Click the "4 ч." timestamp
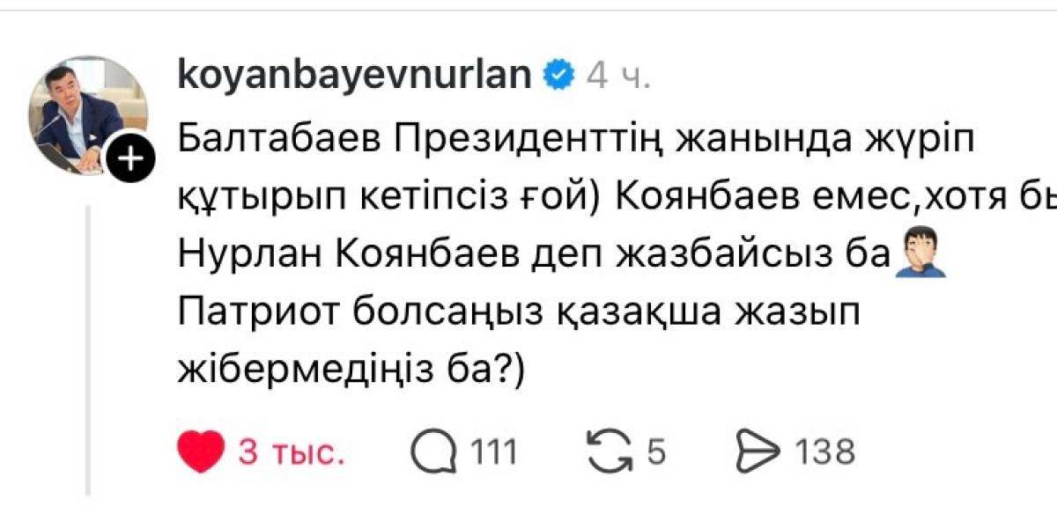Image resolution: width=1057 pixels, height=521 pixels. 618,77
